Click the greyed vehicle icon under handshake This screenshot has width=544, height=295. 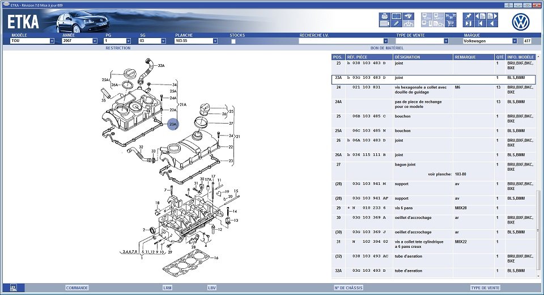click(x=409, y=24)
